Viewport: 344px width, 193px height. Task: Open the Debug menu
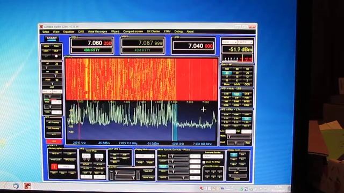click(178, 32)
